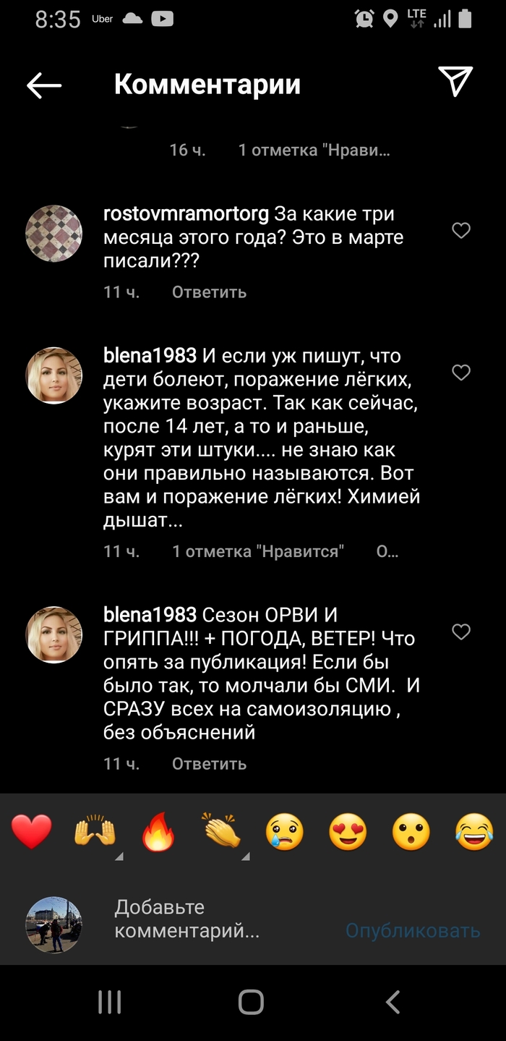This screenshot has height=1041, width=506.
Task: Like rostovmramortorg's comment
Action: click(x=460, y=231)
